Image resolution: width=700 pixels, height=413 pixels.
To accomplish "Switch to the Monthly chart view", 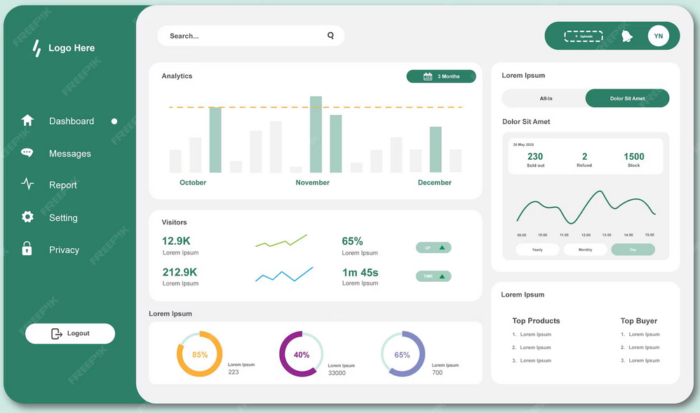I will pos(585,250).
